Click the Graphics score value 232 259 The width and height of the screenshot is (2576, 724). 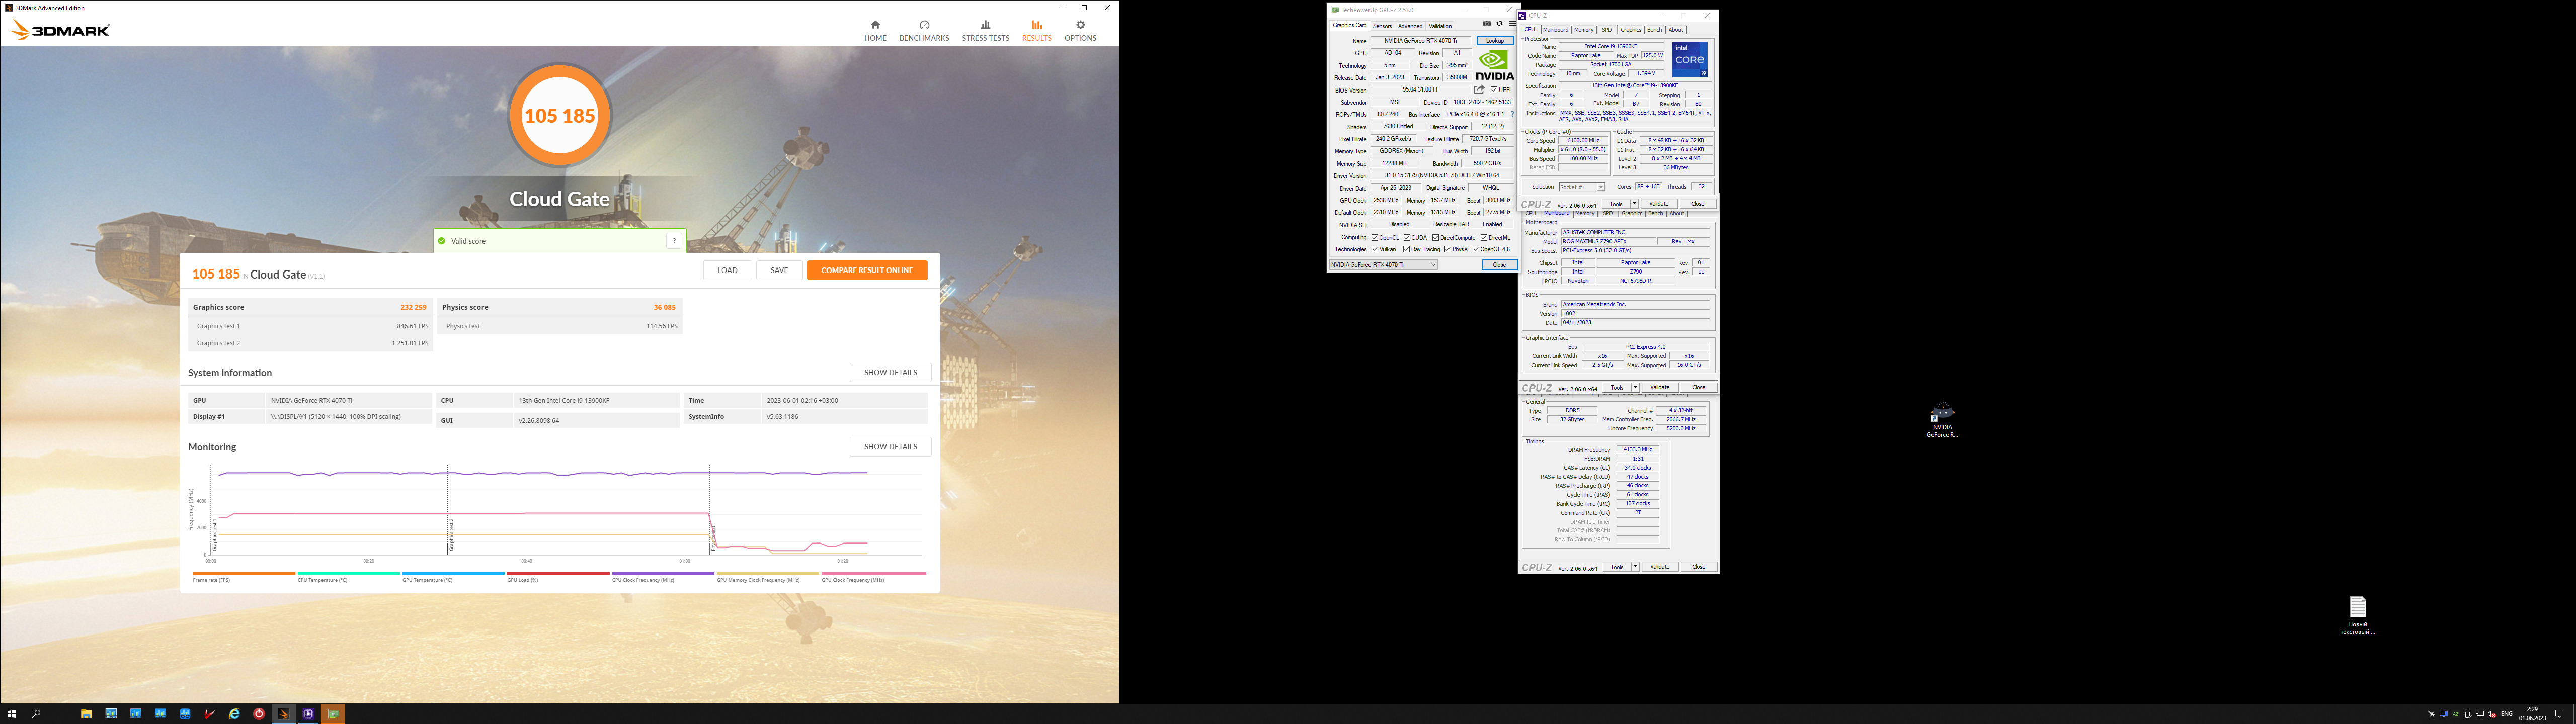tap(413, 307)
